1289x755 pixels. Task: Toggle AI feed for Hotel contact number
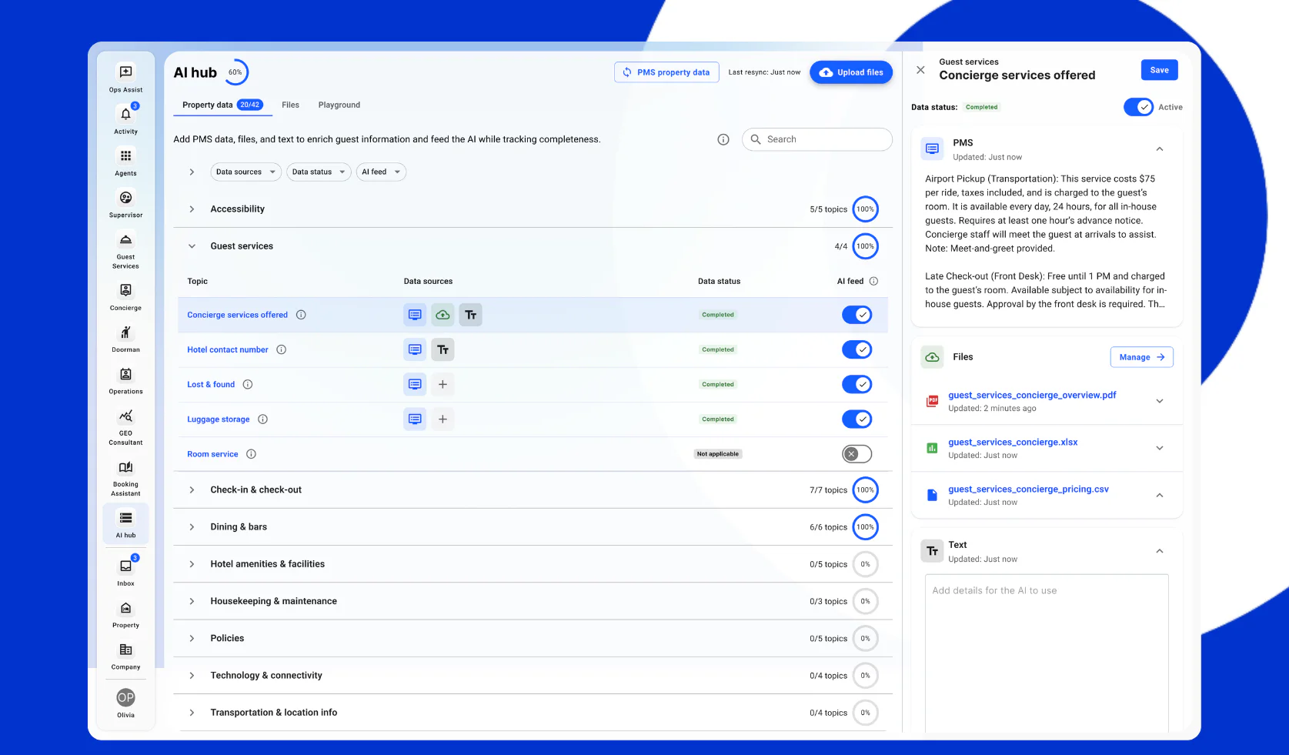click(x=857, y=349)
